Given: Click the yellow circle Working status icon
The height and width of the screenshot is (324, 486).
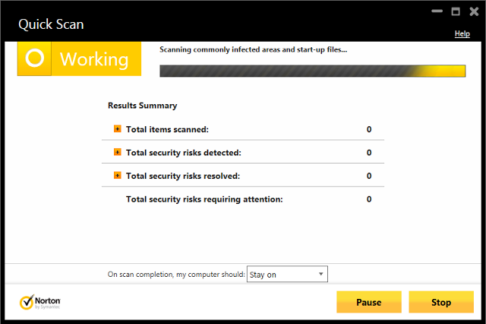Looking at the screenshot, I should (34, 59).
